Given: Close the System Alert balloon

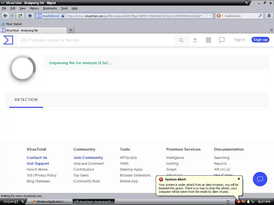Looking at the screenshot, I should tap(239, 179).
